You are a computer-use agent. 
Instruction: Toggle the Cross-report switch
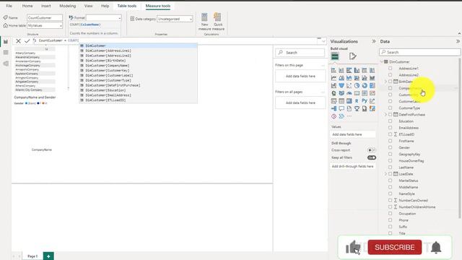pyautogui.click(x=372, y=150)
